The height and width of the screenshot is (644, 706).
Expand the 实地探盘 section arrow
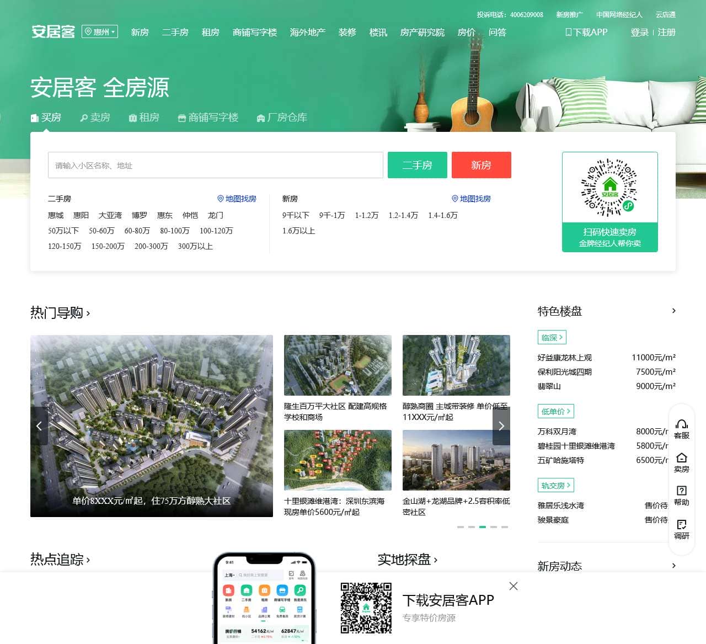click(x=436, y=560)
